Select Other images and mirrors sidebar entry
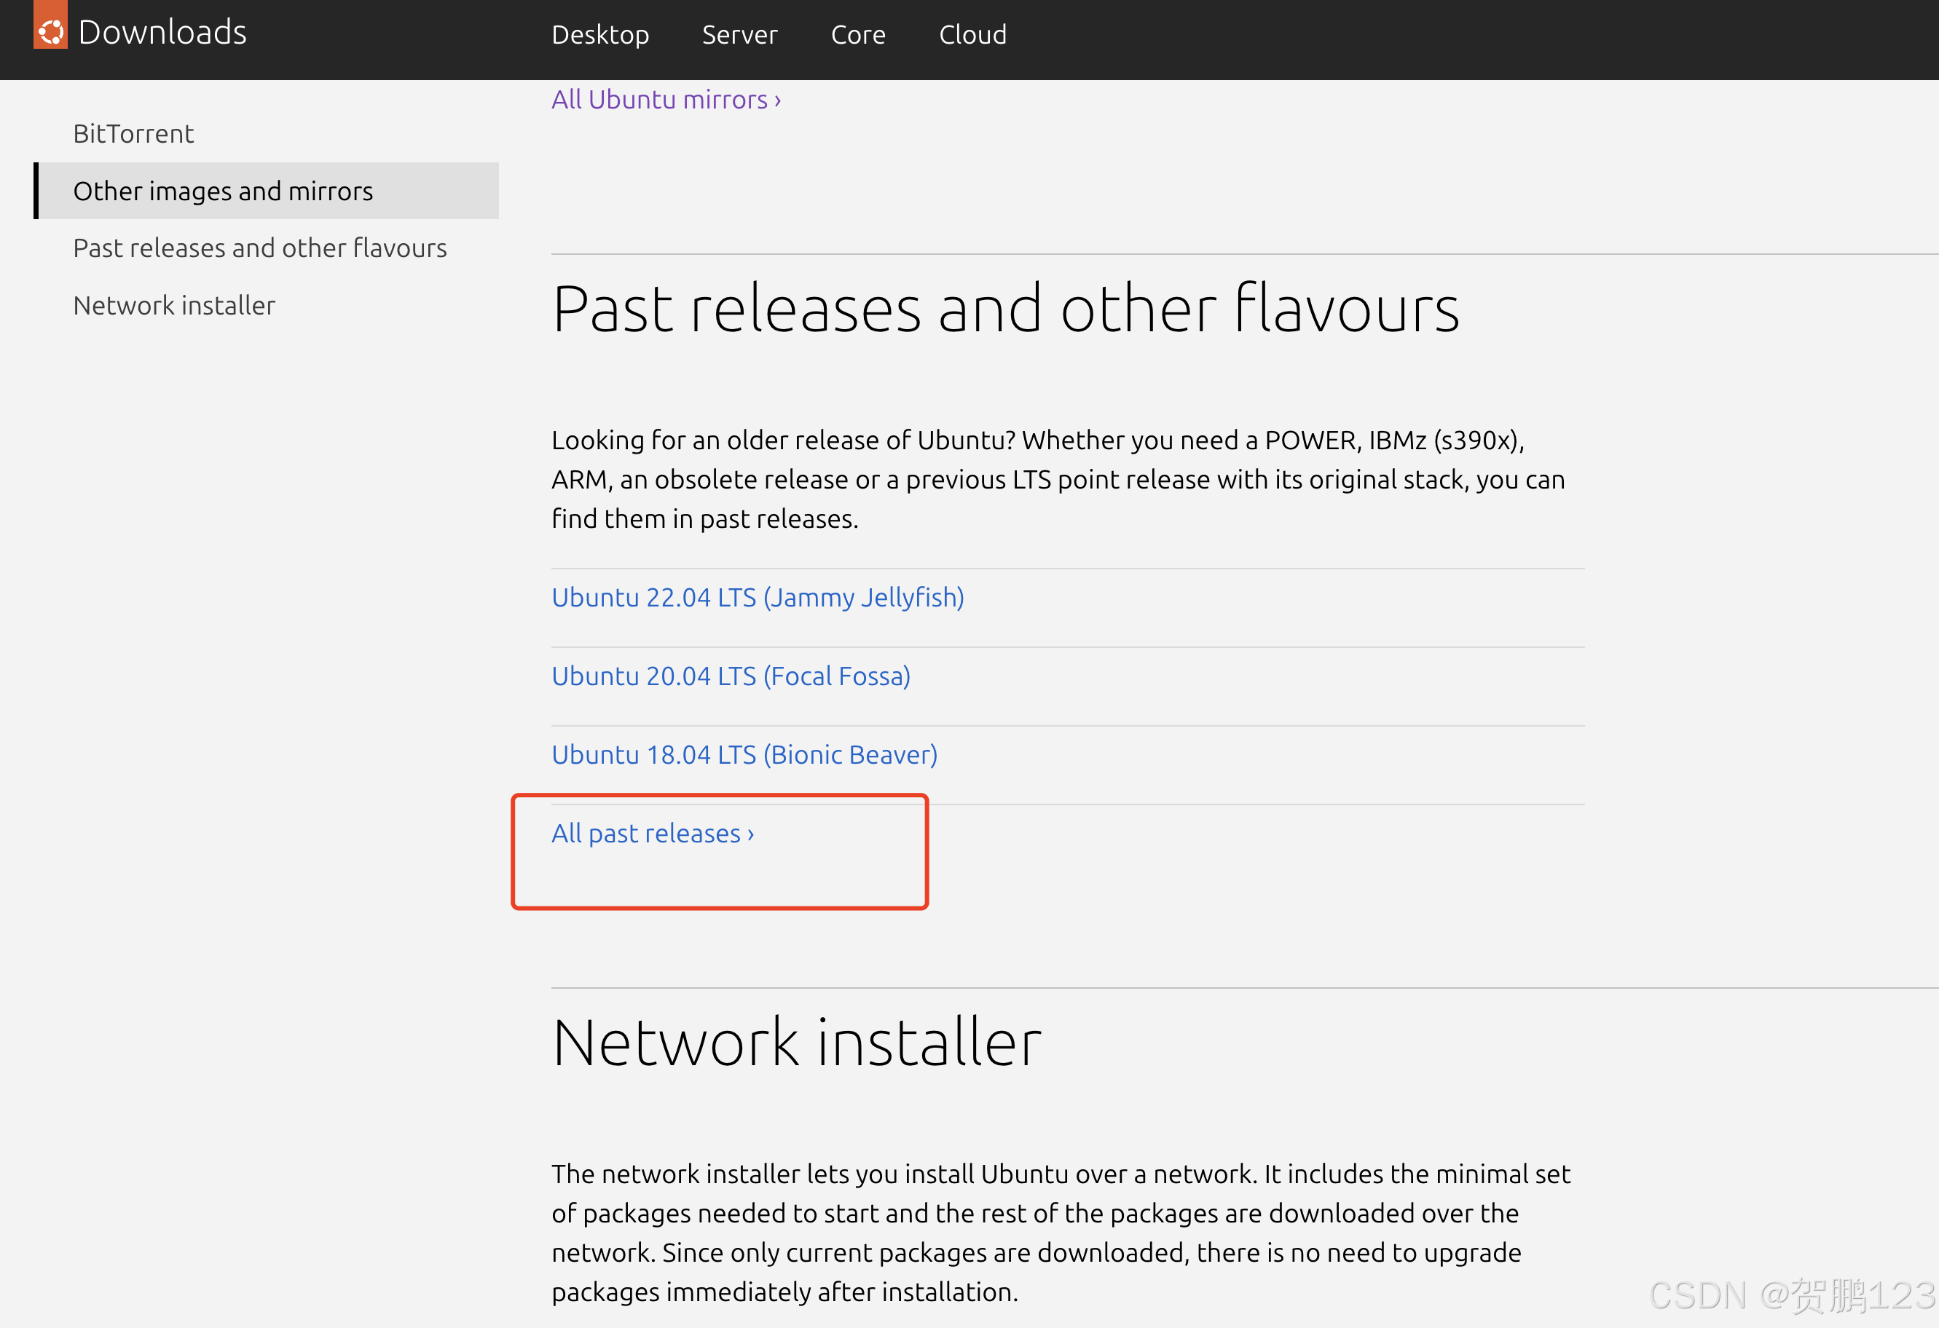The image size is (1939, 1328). (223, 191)
